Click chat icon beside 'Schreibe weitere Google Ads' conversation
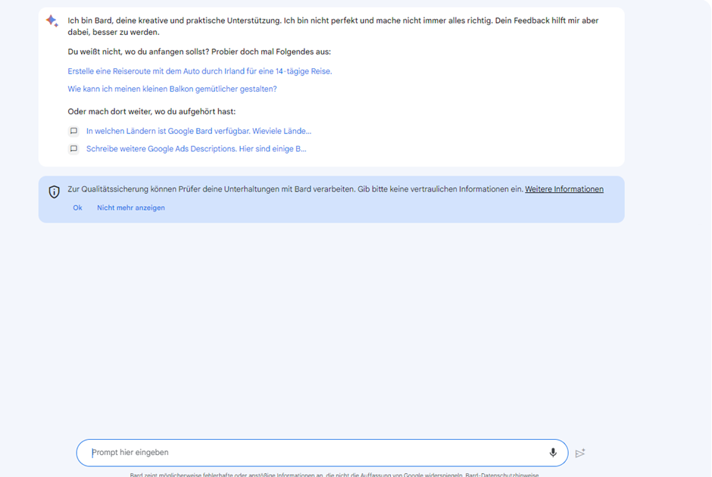The height and width of the screenshot is (477, 712). click(x=73, y=149)
